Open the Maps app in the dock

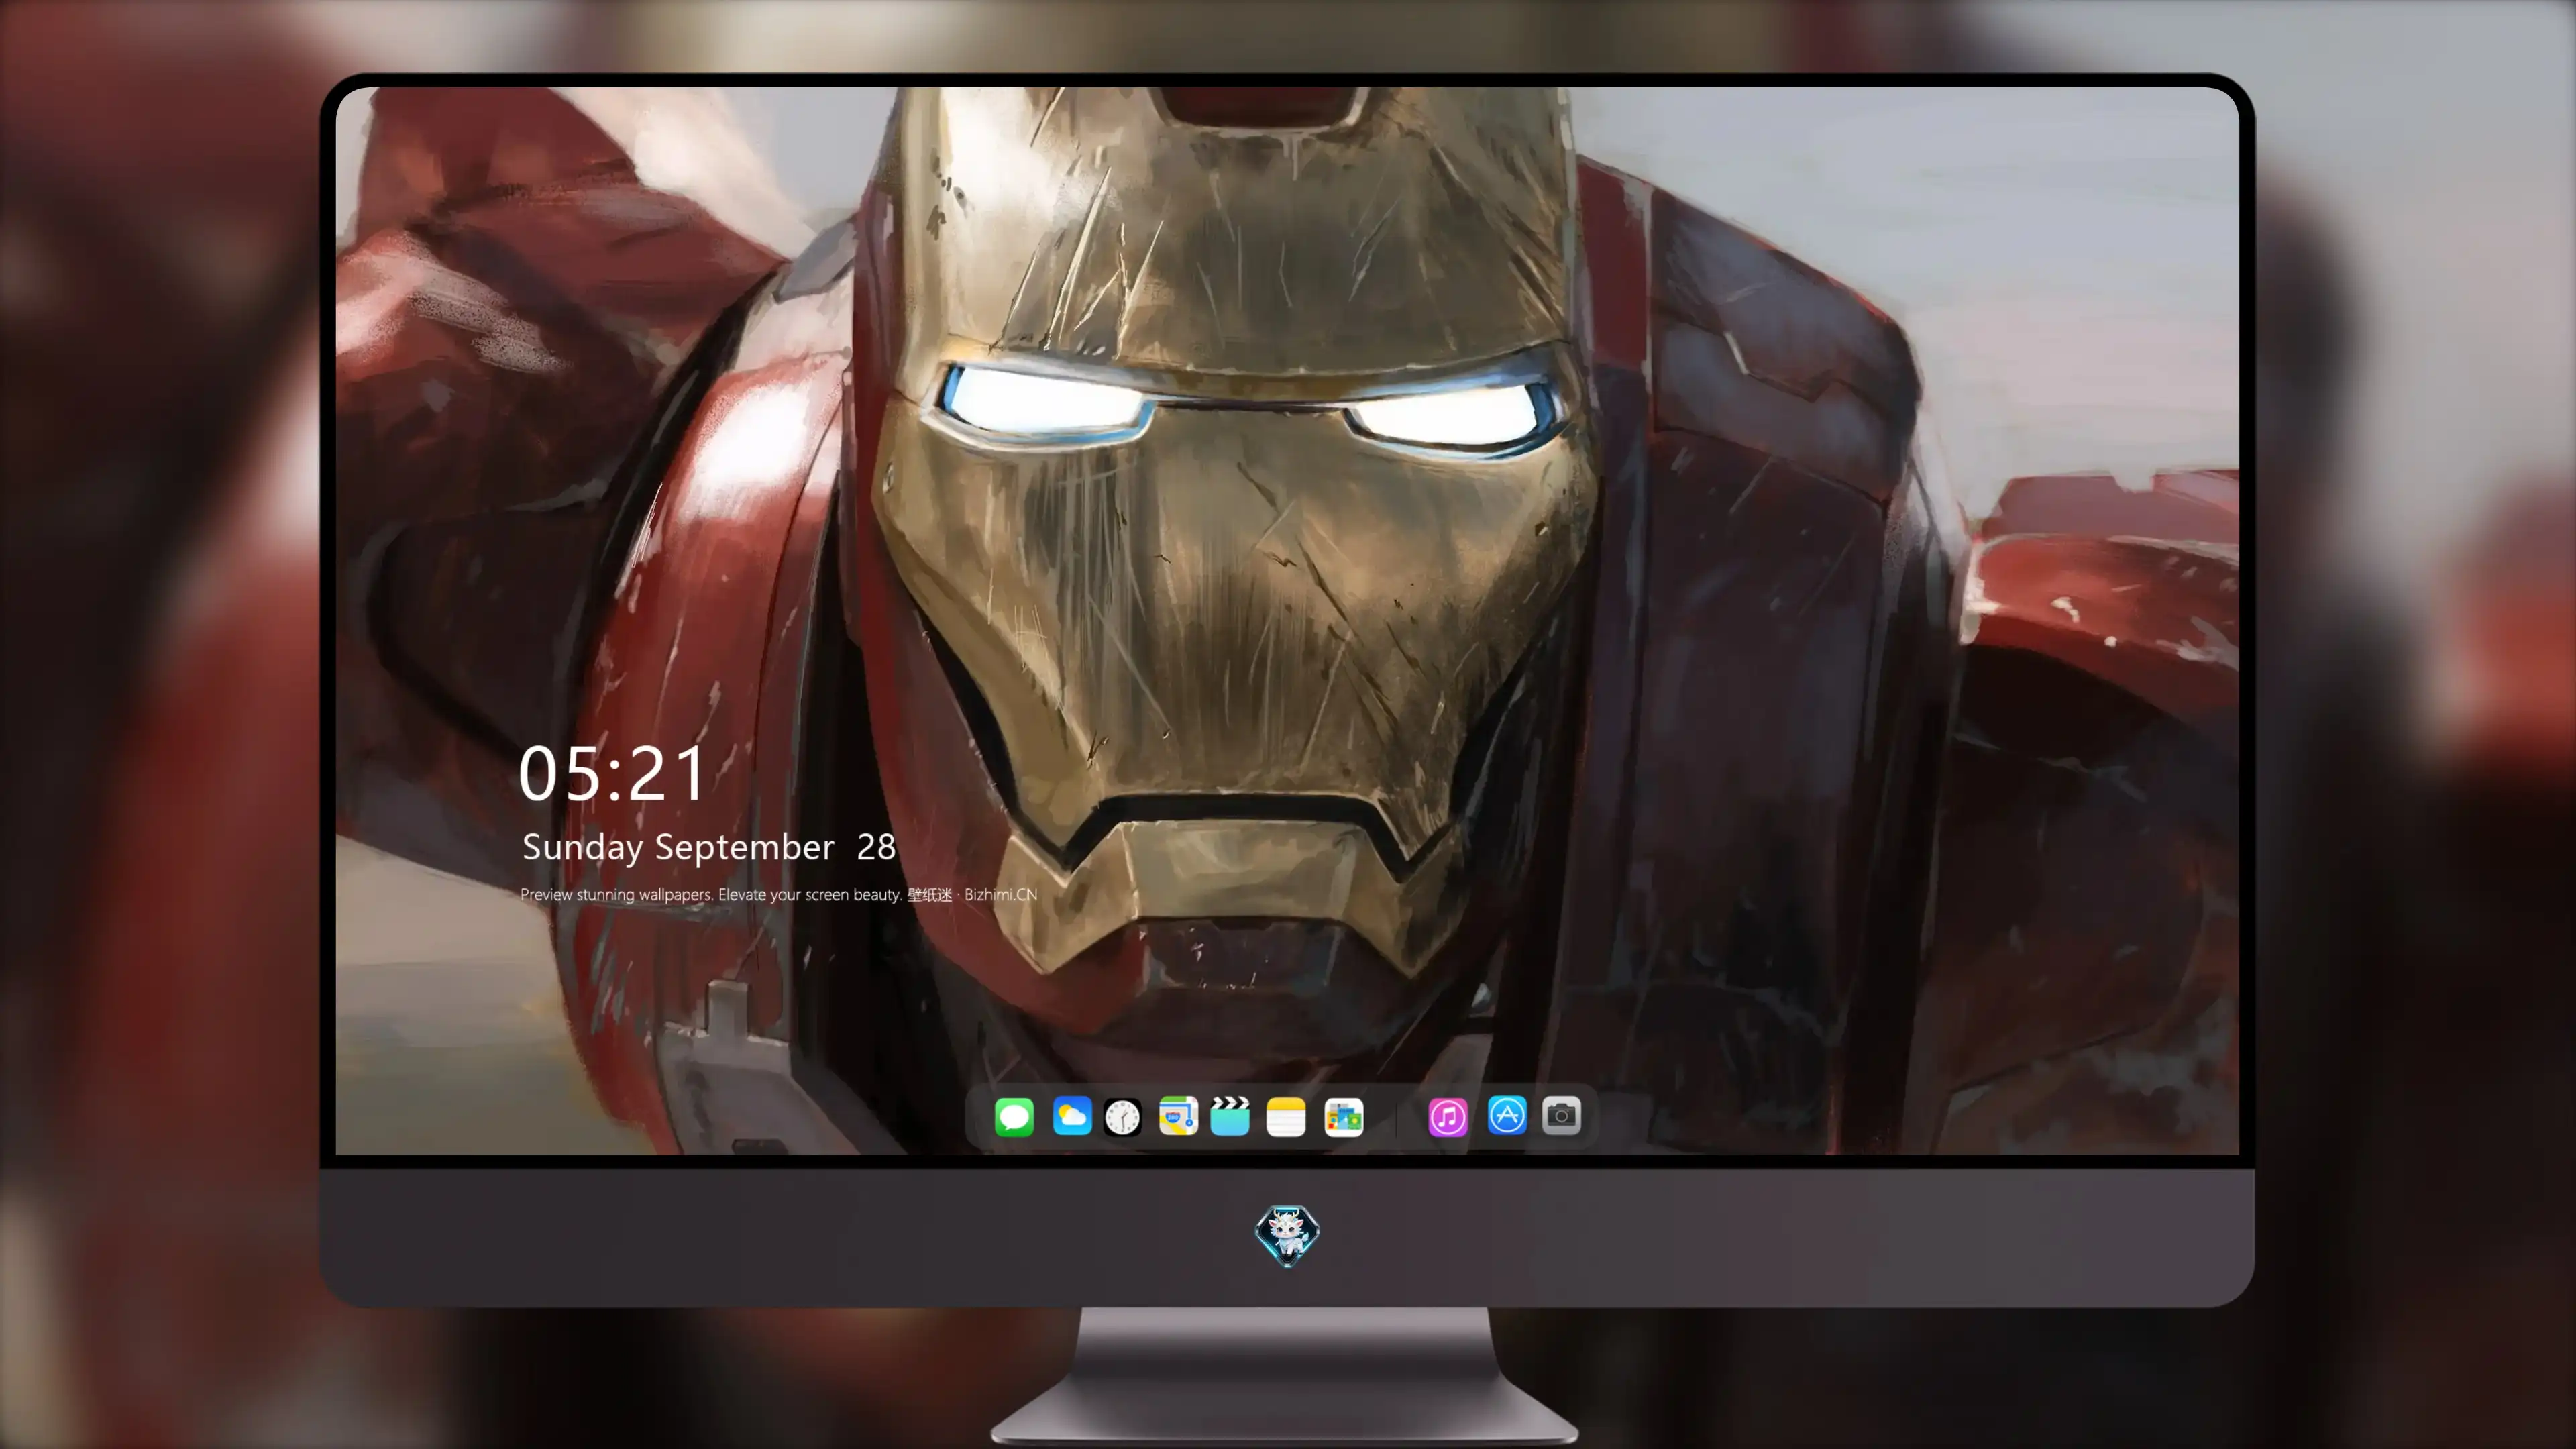tap(1178, 1116)
